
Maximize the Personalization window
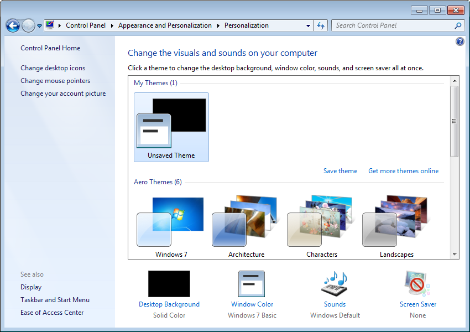coord(437,11)
